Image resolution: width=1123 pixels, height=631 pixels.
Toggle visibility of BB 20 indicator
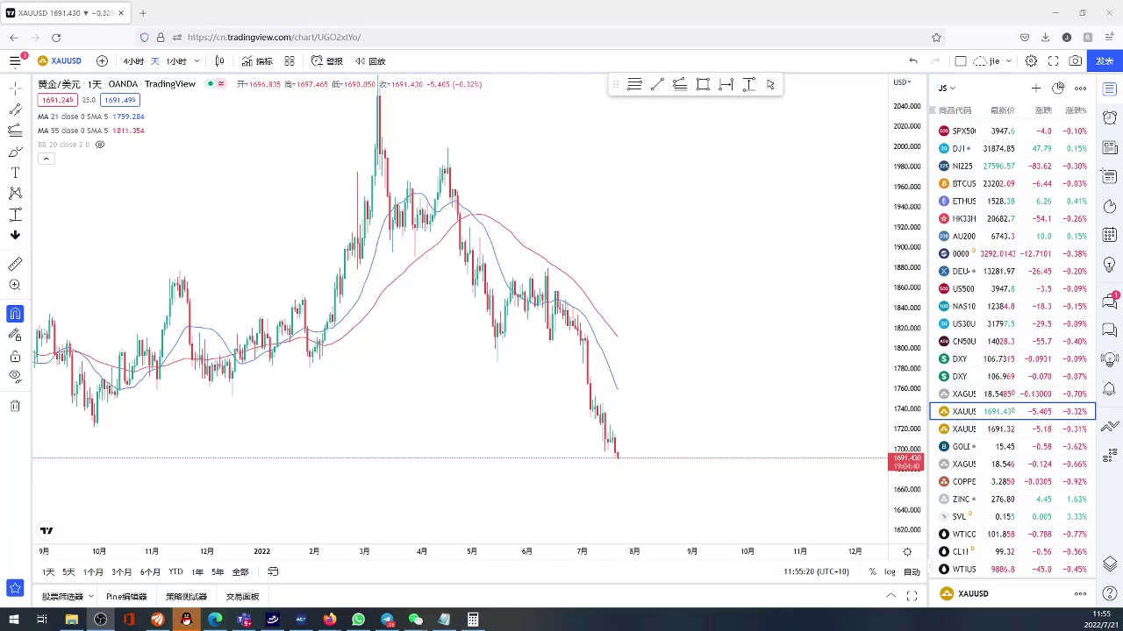point(99,145)
